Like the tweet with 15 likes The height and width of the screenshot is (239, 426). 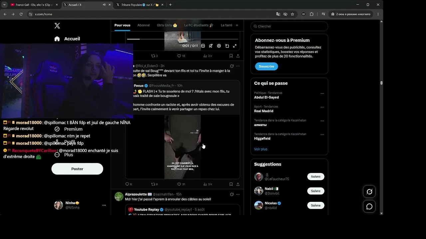[181, 56]
